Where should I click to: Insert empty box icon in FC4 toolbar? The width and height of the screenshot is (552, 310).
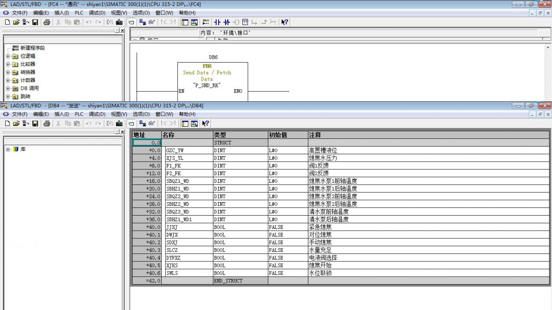coord(245,22)
